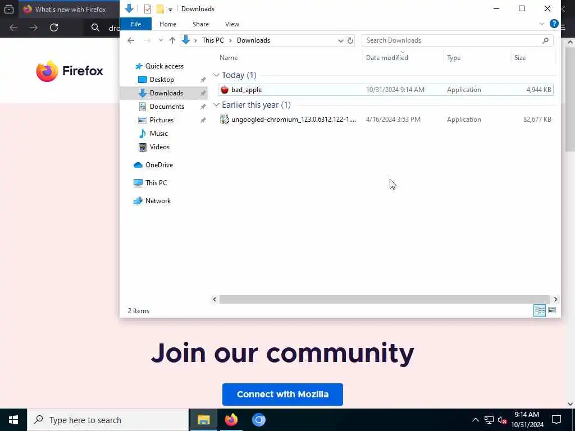Screen dimensions: 575x431
Task: Click the New folder icon in title bar
Action: 160,9
